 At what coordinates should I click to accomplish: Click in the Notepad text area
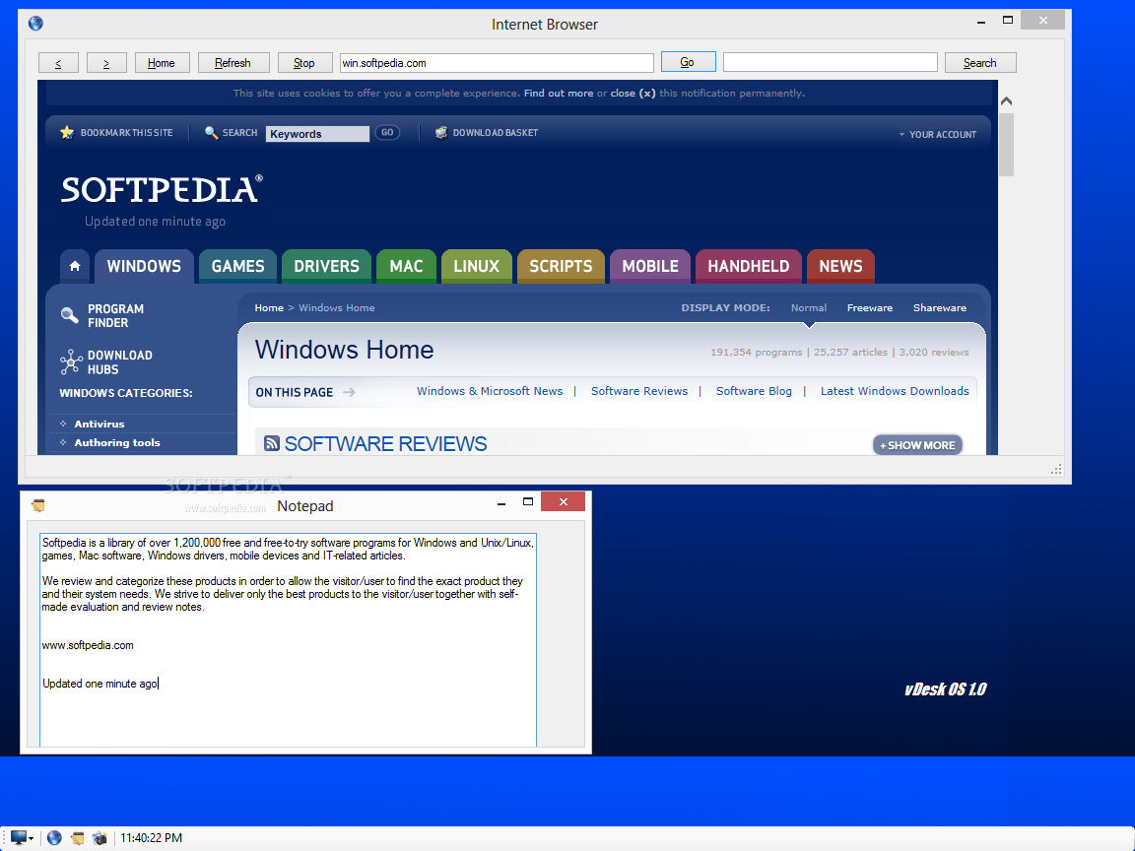click(288, 639)
